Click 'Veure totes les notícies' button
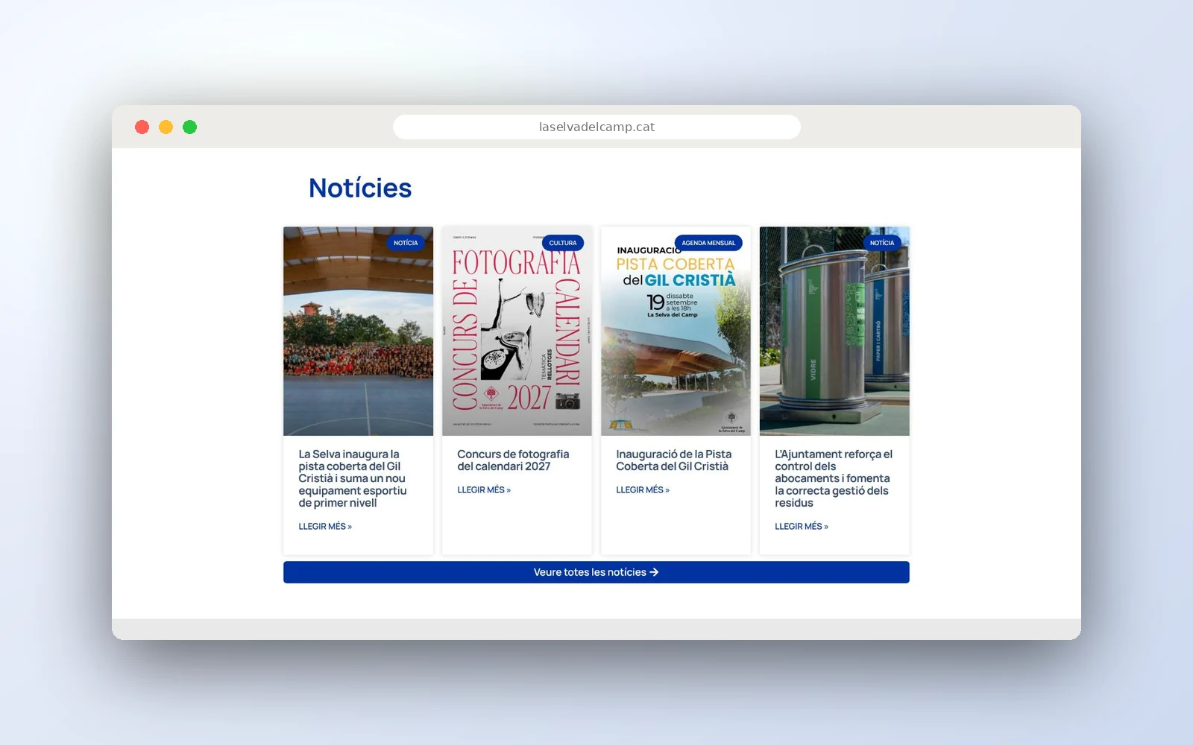 (x=596, y=572)
